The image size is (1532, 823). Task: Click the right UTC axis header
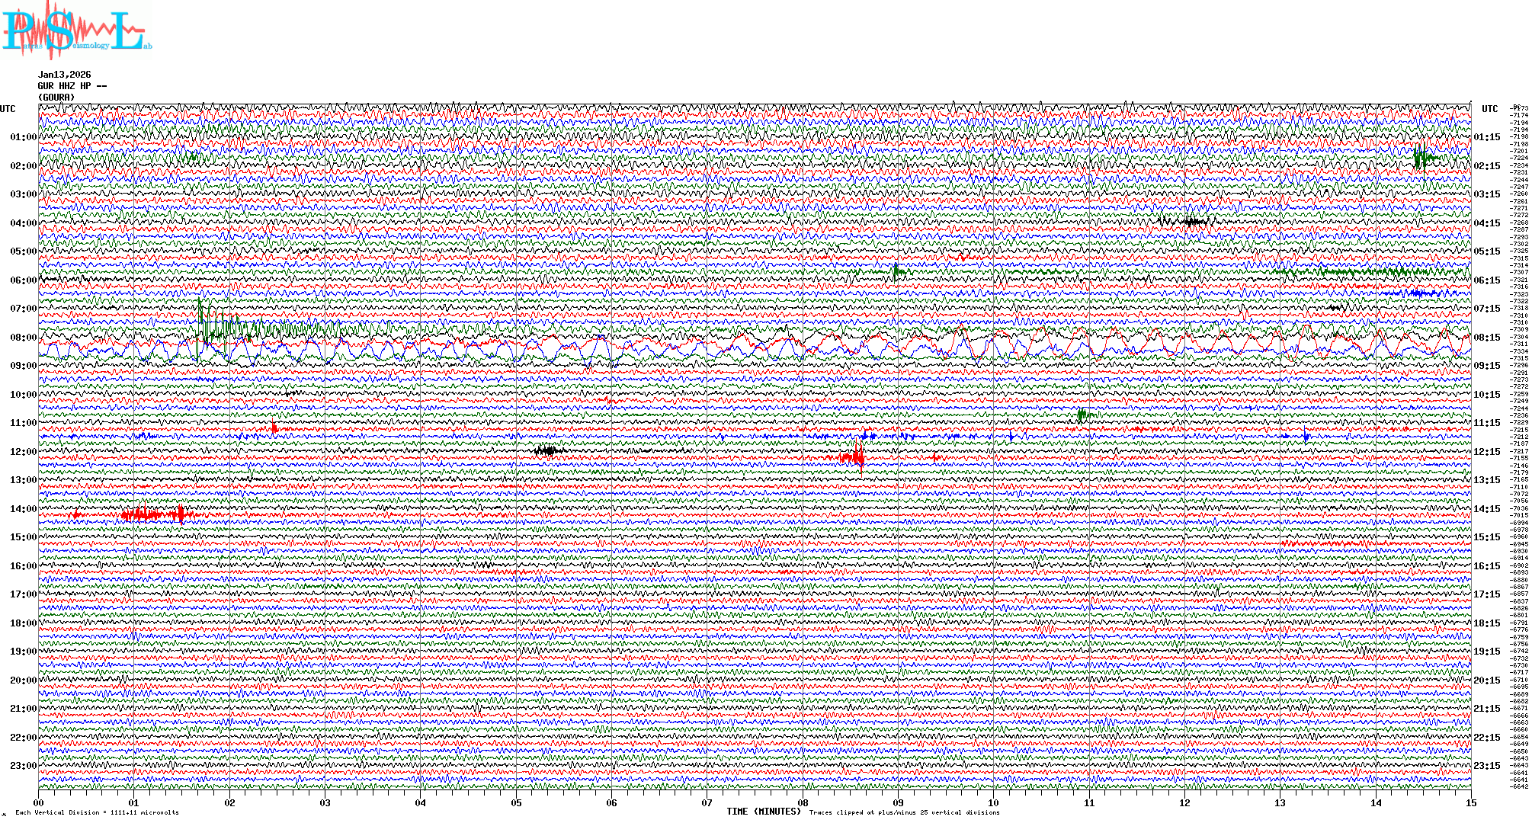click(1489, 109)
